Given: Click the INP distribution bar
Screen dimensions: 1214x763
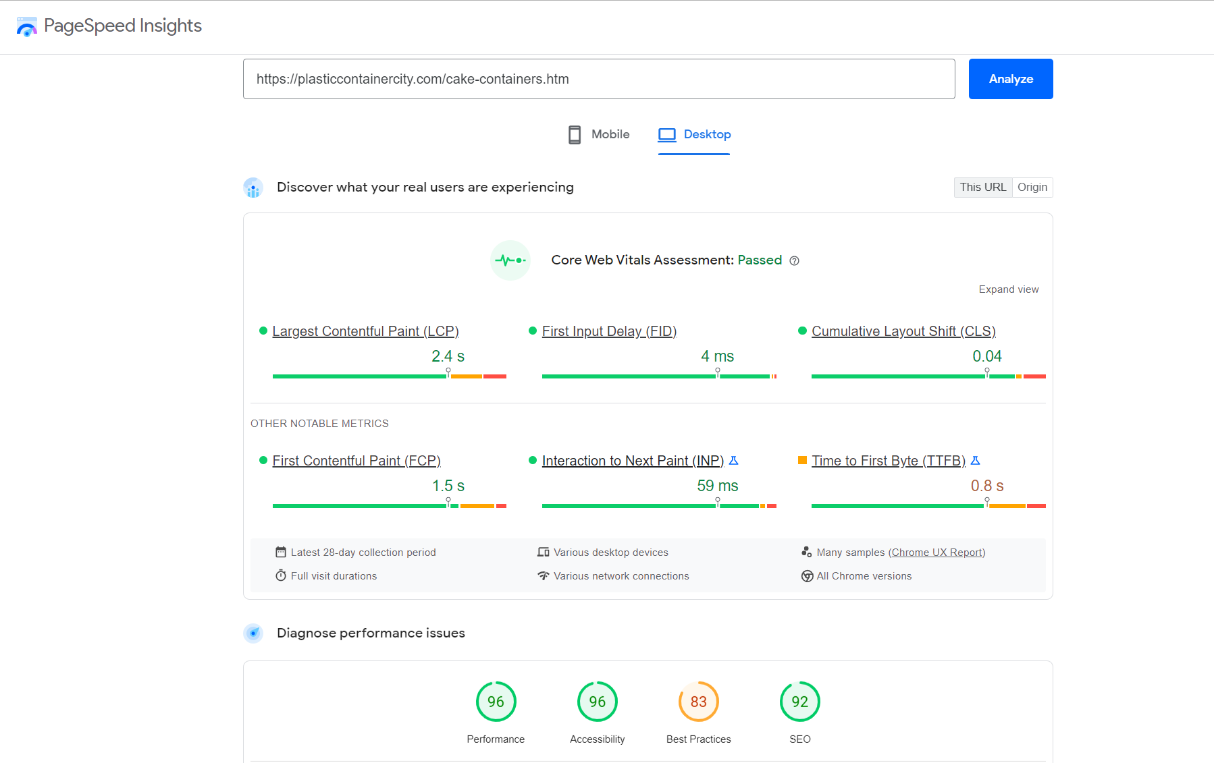Looking at the screenshot, I should click(x=659, y=506).
